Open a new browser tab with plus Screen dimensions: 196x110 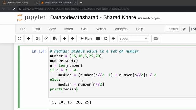coord(81,3)
